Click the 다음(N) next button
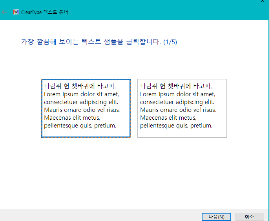The width and height of the screenshot is (270, 221). pos(216,217)
